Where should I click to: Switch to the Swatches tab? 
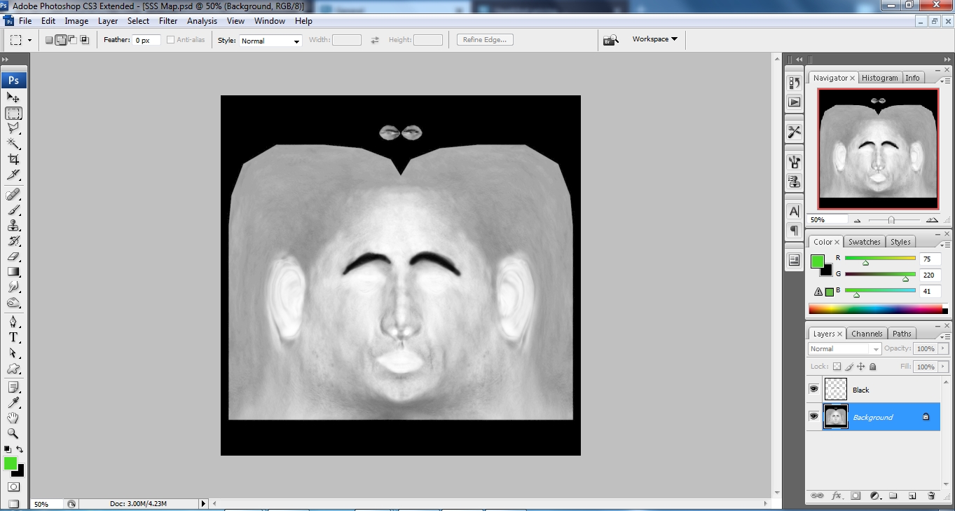tap(864, 242)
